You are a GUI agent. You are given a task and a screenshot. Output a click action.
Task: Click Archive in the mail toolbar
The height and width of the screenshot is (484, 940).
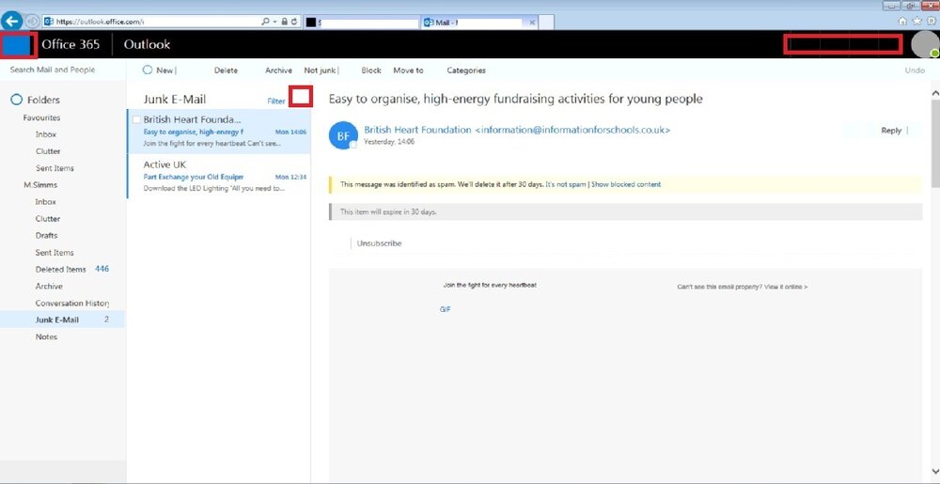coord(278,70)
